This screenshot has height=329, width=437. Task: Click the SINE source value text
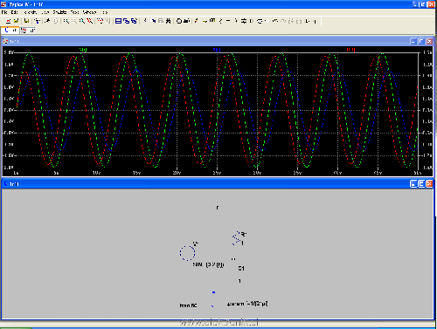208,264
